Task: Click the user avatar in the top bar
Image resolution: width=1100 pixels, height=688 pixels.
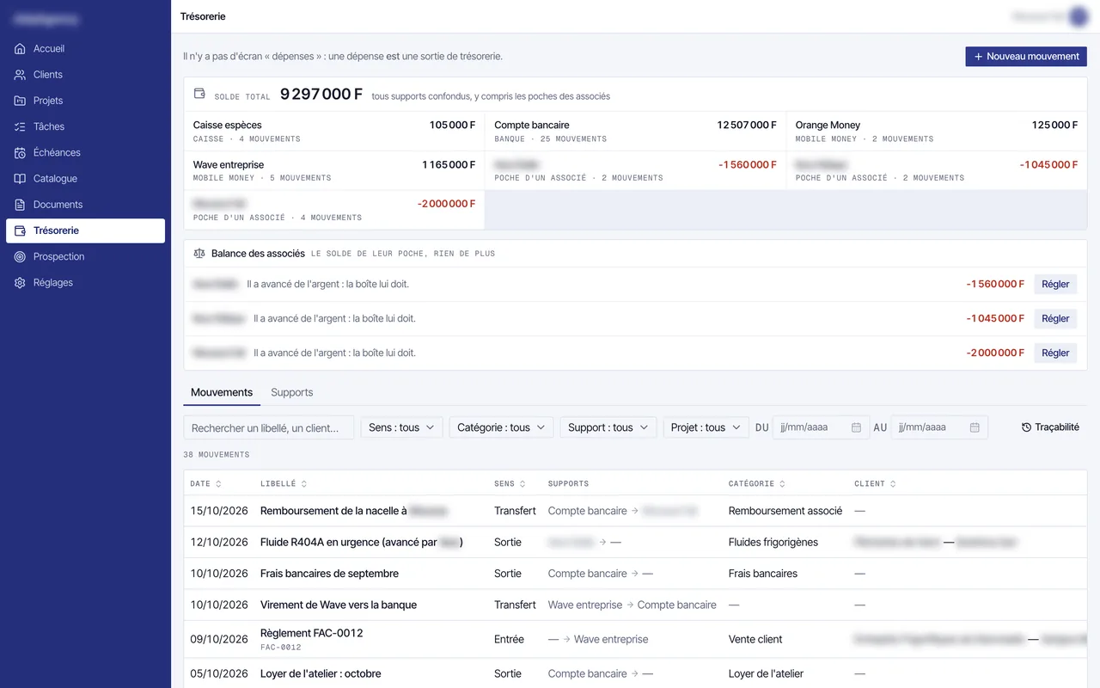Action: [1079, 16]
